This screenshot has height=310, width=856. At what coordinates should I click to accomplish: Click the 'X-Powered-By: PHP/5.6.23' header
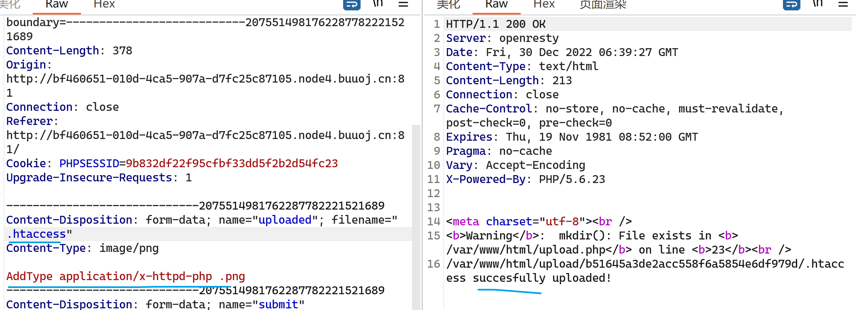click(526, 179)
